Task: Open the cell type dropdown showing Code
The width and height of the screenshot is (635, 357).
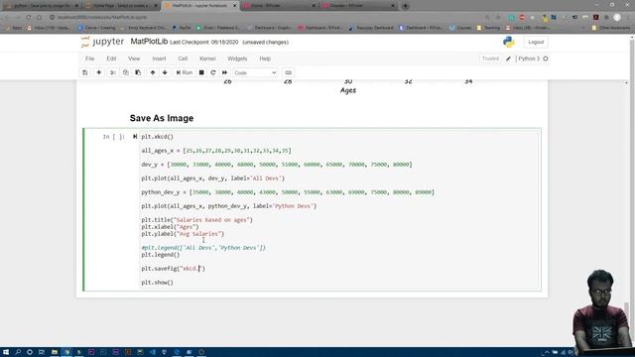Action: coord(255,72)
